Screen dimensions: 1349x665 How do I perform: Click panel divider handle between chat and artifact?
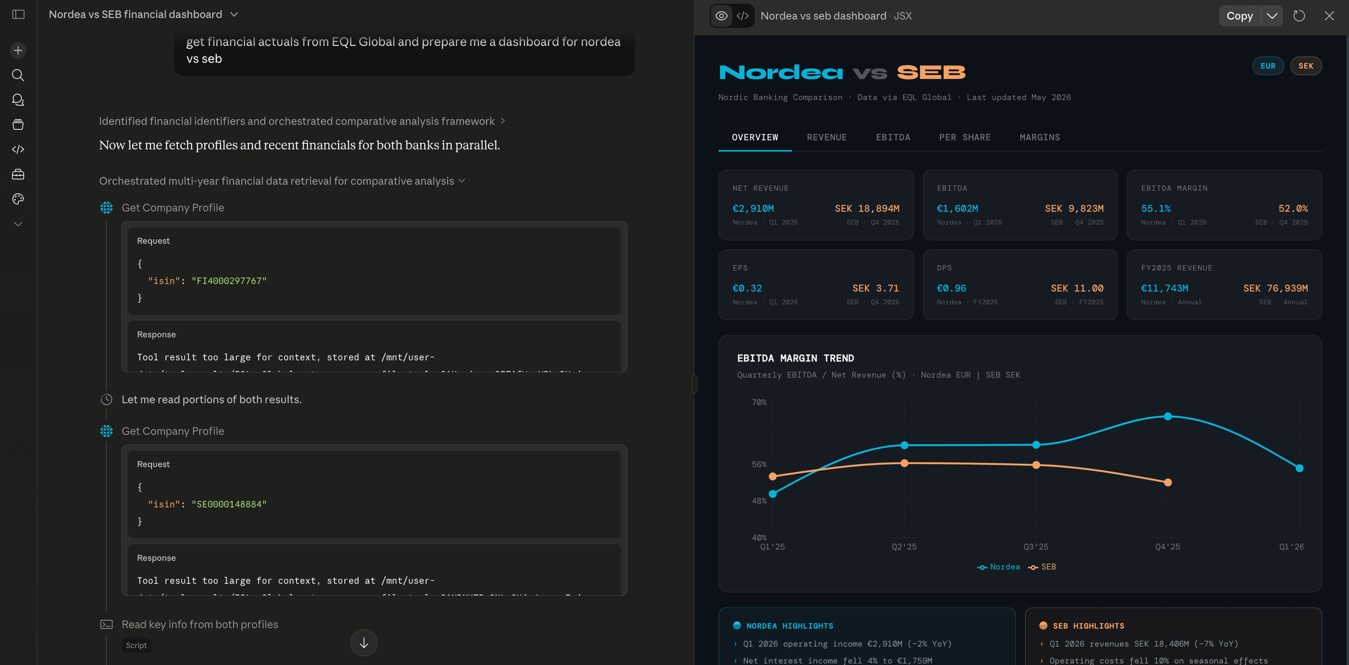[x=694, y=384]
